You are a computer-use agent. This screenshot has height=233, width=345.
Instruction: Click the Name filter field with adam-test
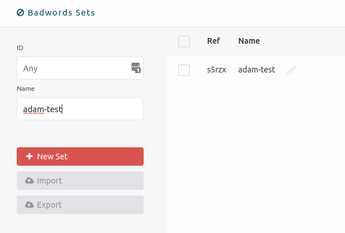tap(80, 109)
